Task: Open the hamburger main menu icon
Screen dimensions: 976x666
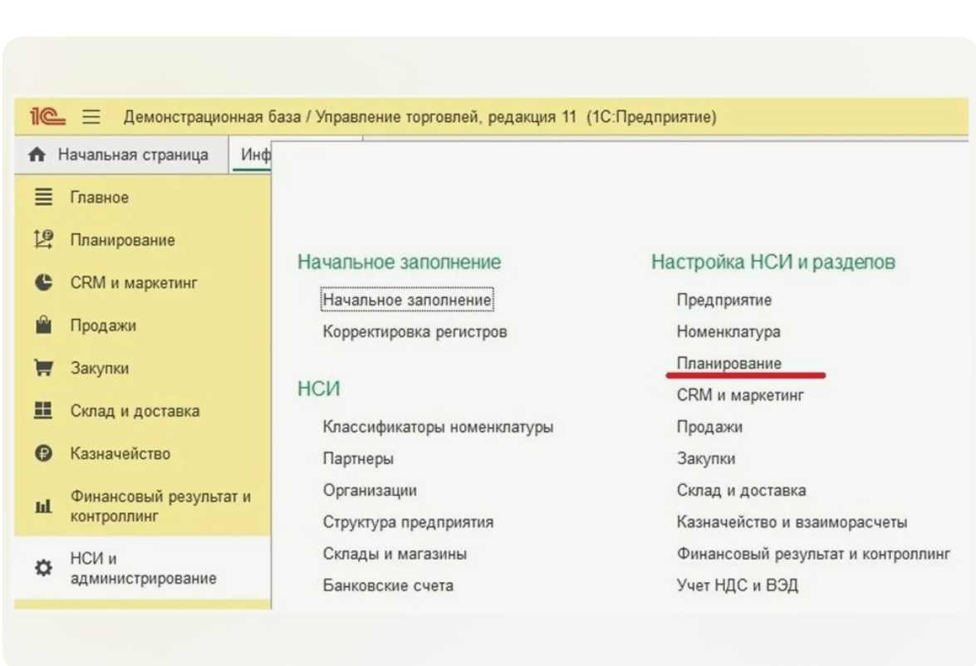Action: pyautogui.click(x=91, y=116)
